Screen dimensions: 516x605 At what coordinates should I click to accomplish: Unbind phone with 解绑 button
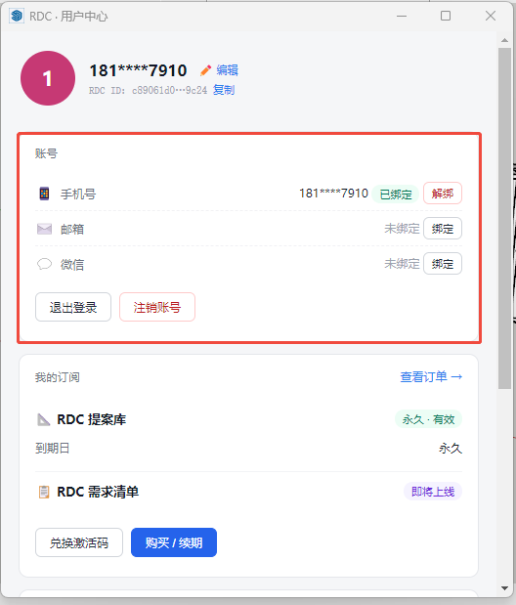pos(443,194)
